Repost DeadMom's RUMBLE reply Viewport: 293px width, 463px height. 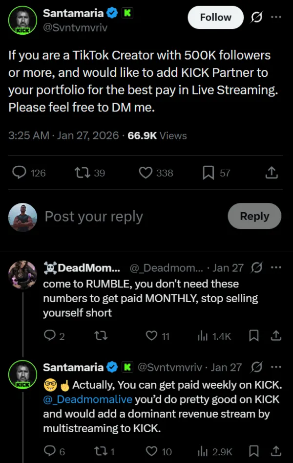(x=102, y=336)
